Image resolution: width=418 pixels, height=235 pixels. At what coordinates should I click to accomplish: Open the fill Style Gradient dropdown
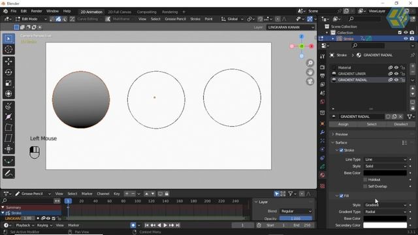(385, 205)
